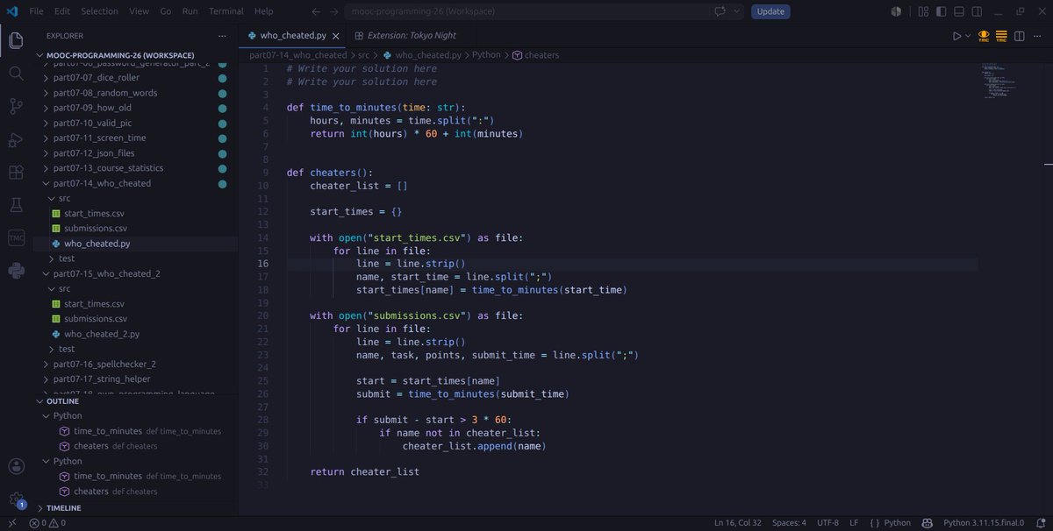Image resolution: width=1053 pixels, height=531 pixels.
Task: Open editor More Actions ellipsis
Action: pyautogui.click(x=1037, y=36)
